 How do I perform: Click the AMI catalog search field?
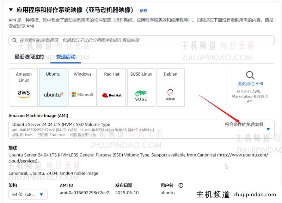coord(141,40)
